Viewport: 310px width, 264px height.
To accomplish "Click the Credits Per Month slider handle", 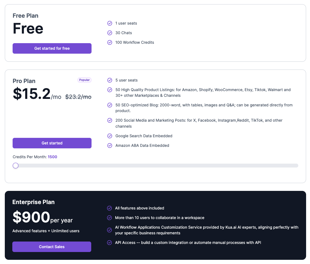I will [16, 166].
